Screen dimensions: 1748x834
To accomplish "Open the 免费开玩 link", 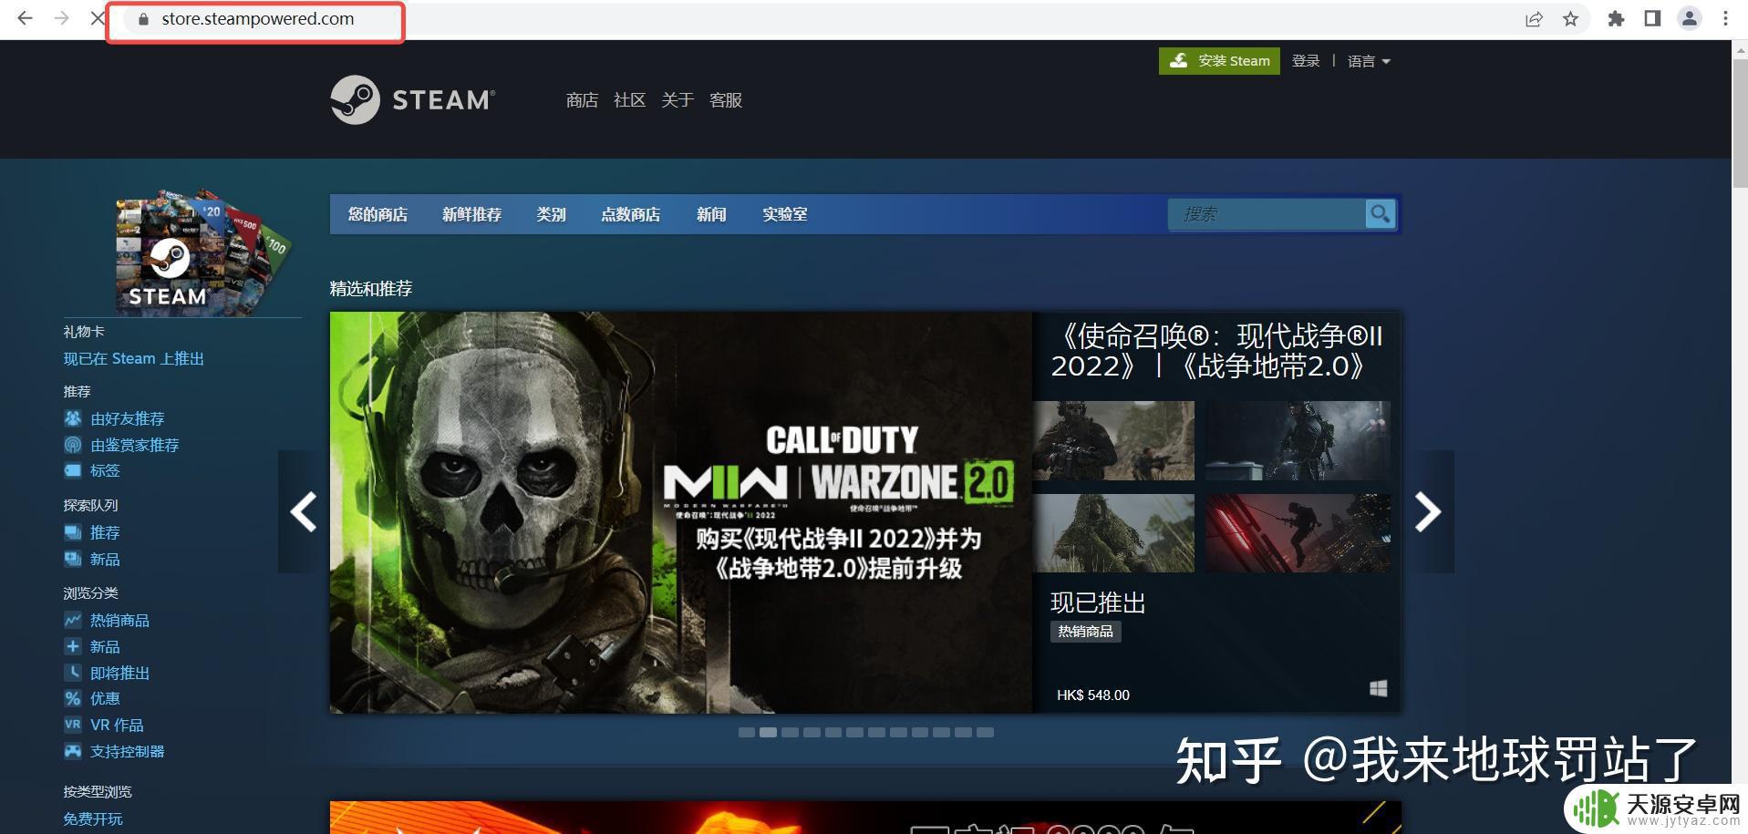I will 93,819.
